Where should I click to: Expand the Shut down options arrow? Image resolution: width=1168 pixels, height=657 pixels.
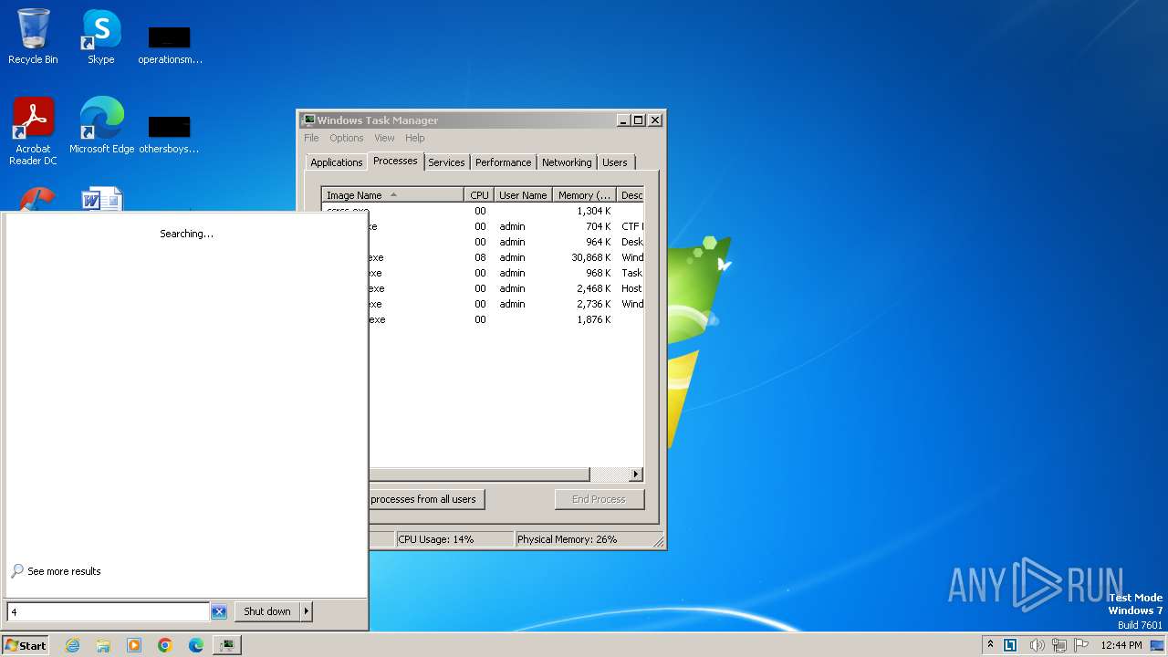click(307, 611)
